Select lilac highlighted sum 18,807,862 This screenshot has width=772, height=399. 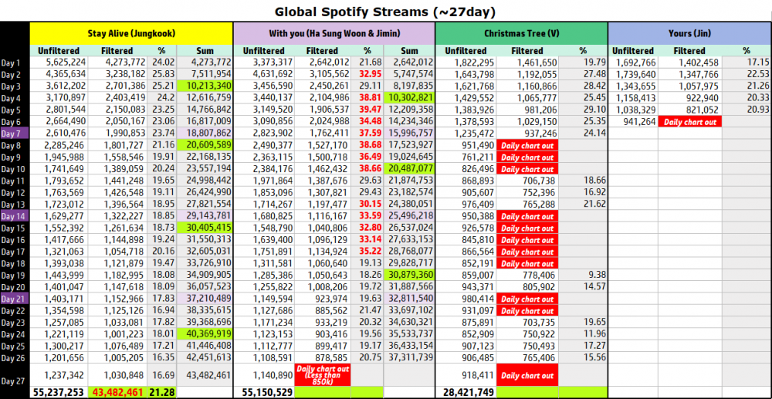tap(205, 134)
